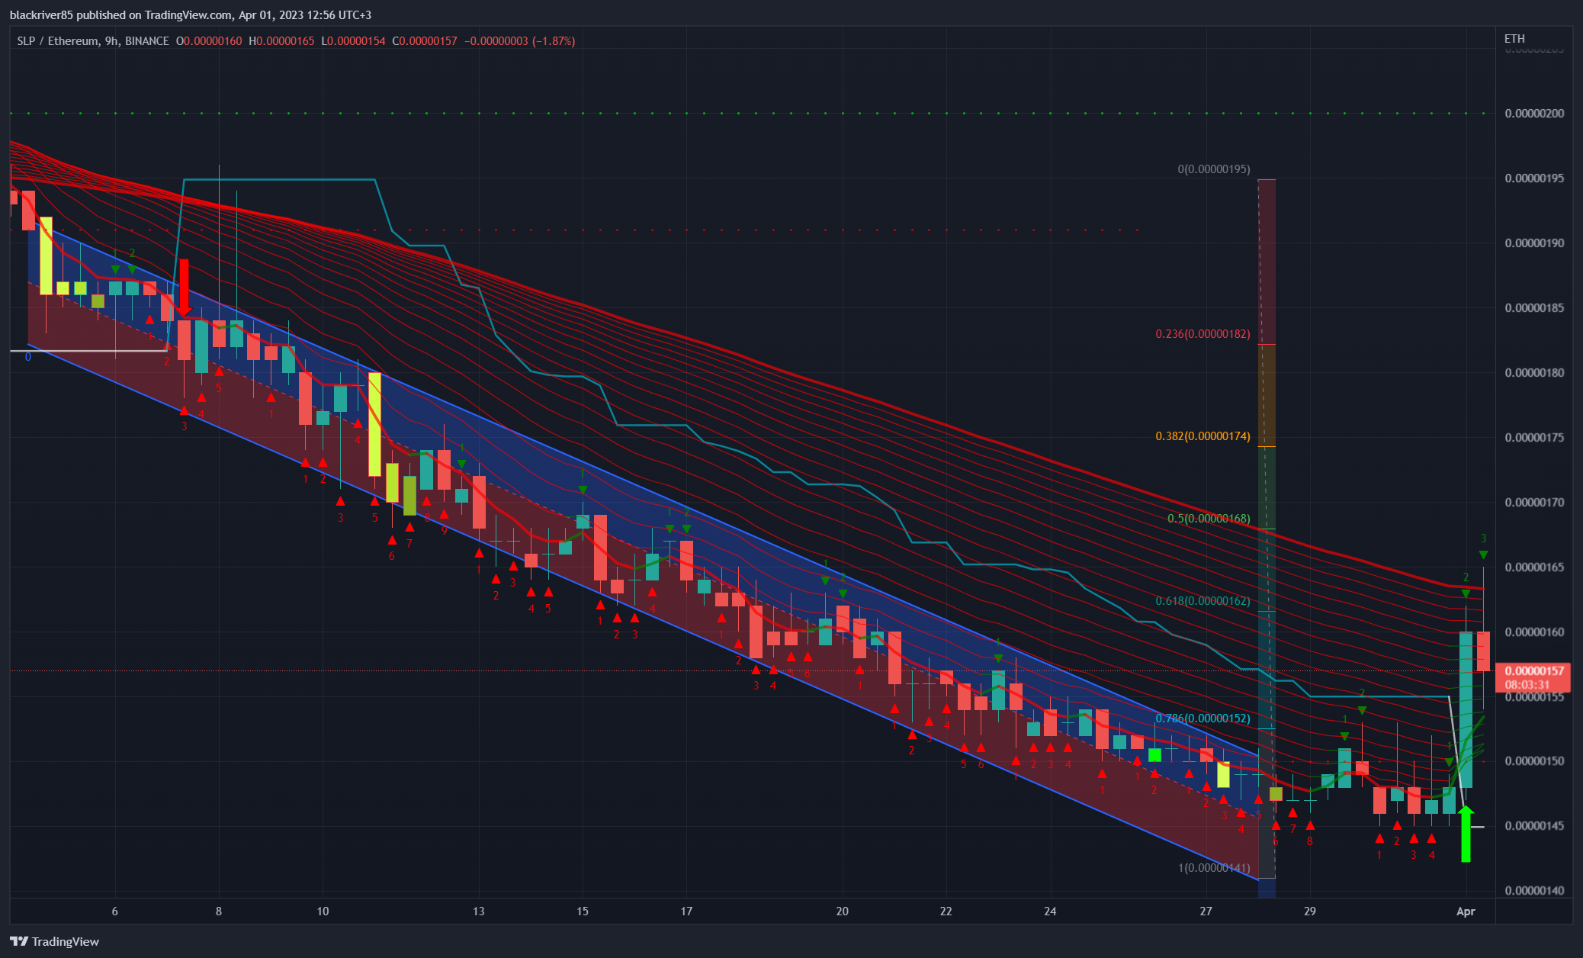Viewport: 1583px width, 958px height.
Task: Click the date axis label 6
Action: point(115,911)
